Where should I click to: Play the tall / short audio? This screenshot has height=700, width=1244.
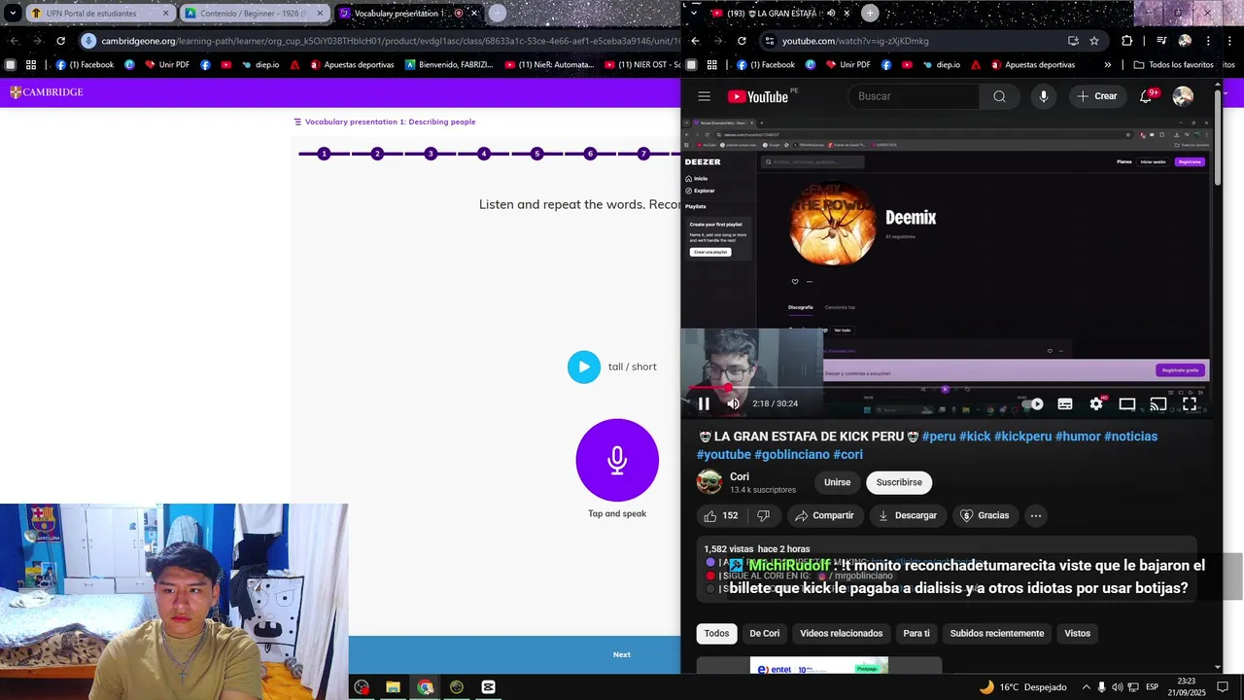point(584,367)
